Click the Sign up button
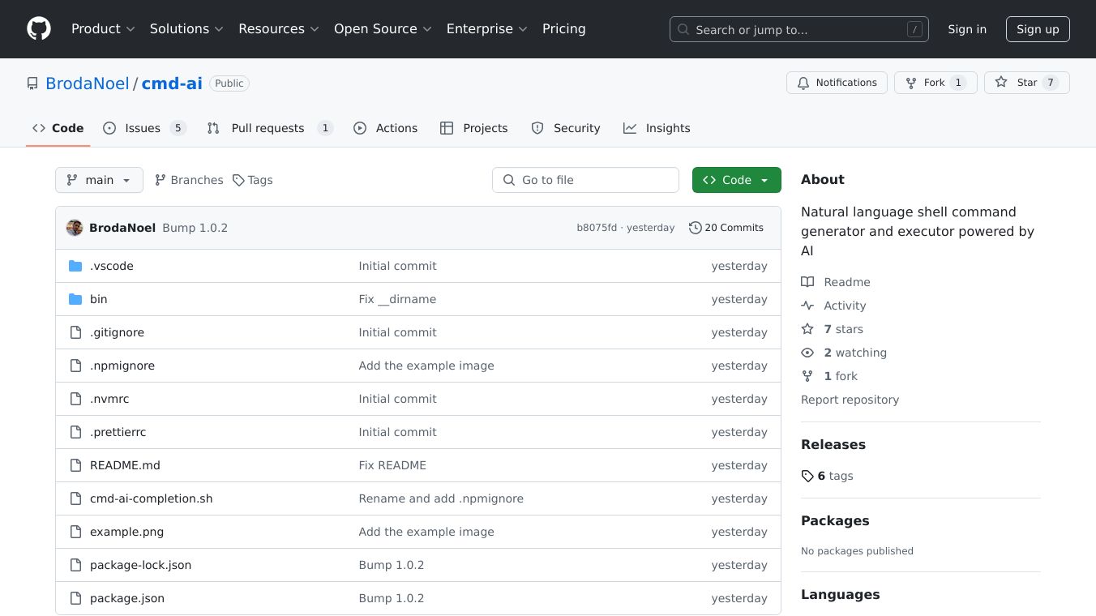Viewport: 1096px width, 616px height. point(1038,29)
